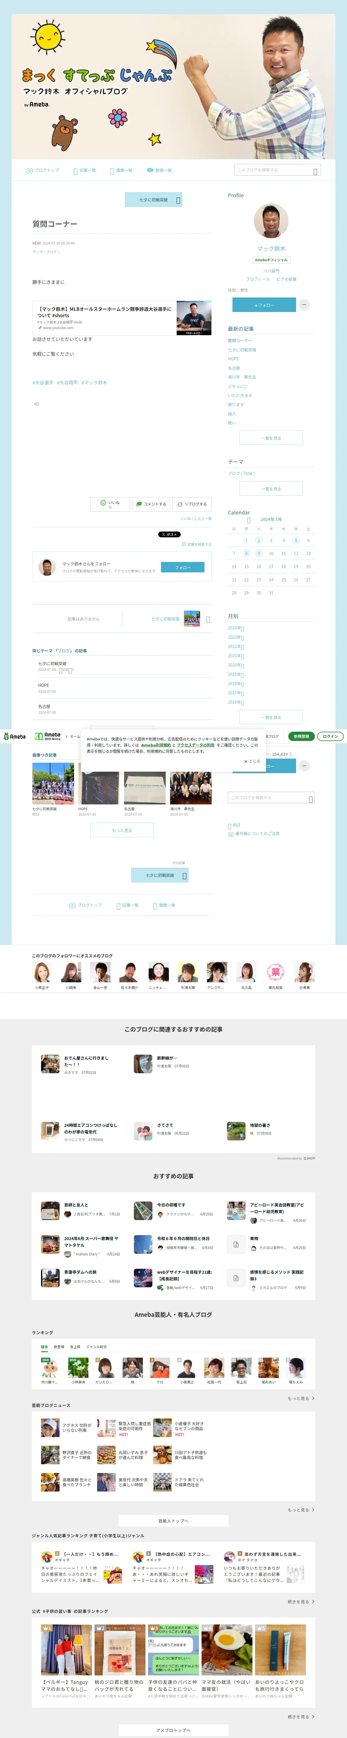This screenshot has height=1738, width=347.
Task: Click 一覧を見る under テーマ
Action: 271,488
